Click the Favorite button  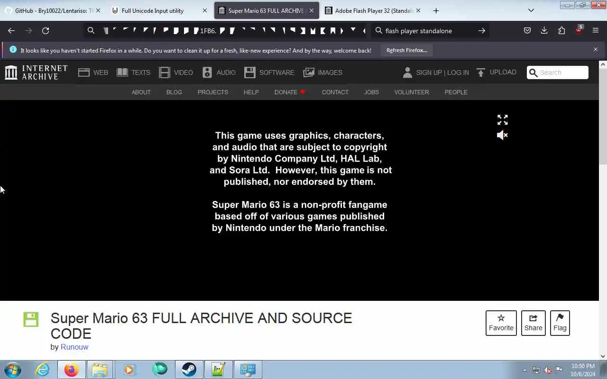pos(501,323)
